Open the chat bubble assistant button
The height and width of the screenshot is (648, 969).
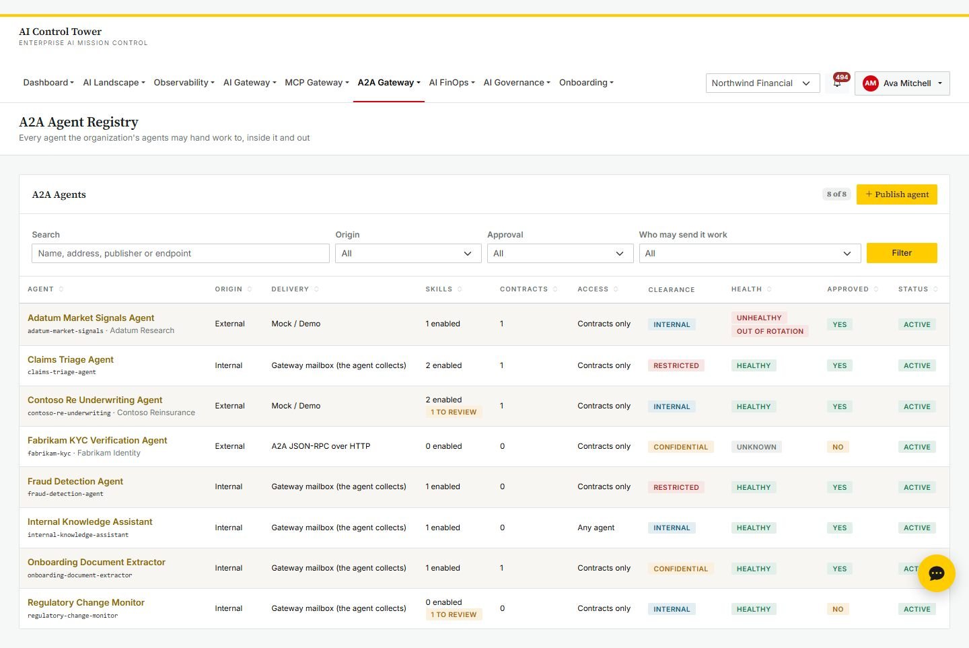pyautogui.click(x=937, y=573)
